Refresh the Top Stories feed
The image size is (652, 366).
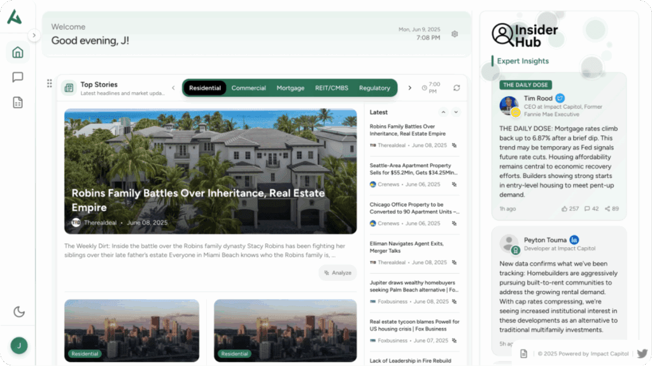coord(457,88)
